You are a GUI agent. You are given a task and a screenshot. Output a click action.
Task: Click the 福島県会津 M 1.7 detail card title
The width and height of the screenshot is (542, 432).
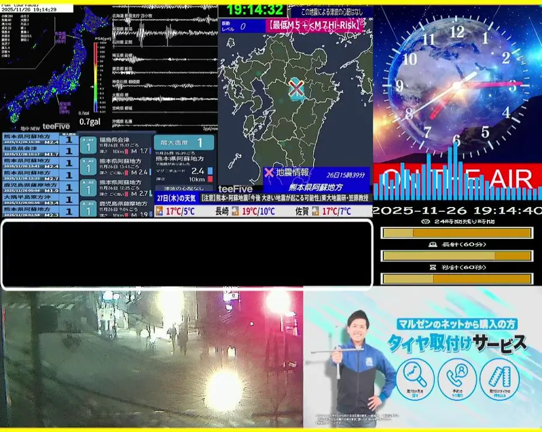coord(115,140)
